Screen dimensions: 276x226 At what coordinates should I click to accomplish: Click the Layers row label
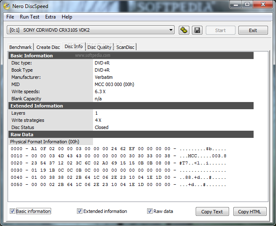pyautogui.click(x=18, y=113)
